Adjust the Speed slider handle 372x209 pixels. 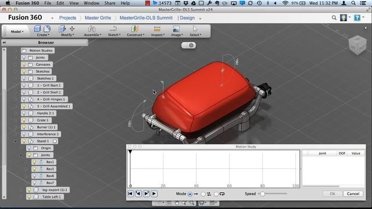262,194
